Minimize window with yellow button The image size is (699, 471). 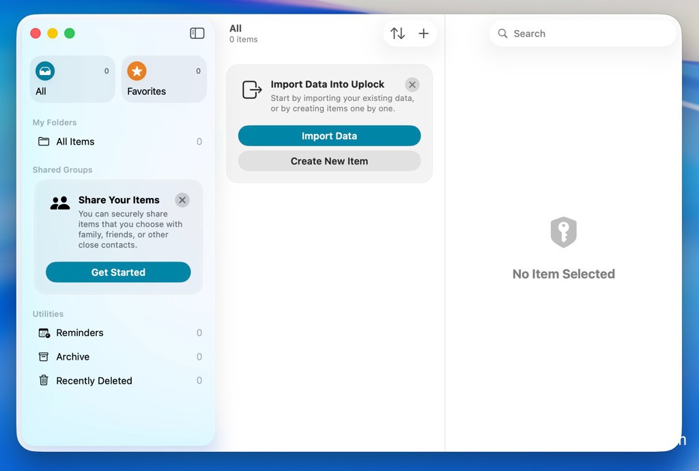click(x=53, y=33)
